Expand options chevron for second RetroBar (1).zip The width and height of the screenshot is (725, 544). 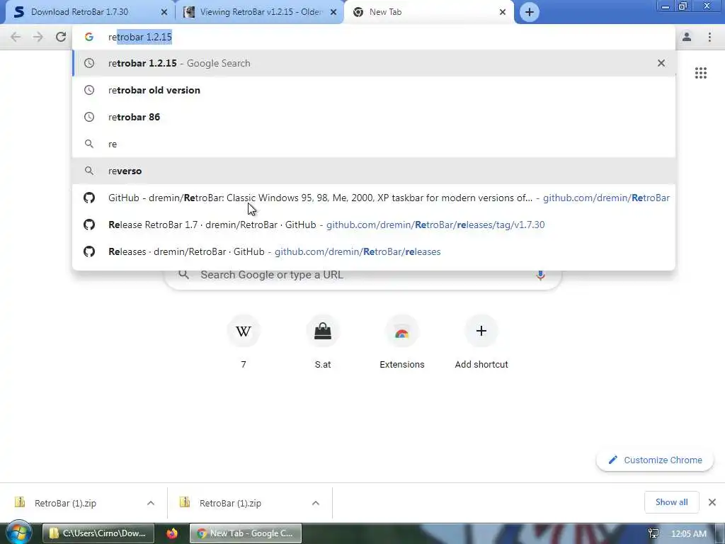(x=316, y=503)
